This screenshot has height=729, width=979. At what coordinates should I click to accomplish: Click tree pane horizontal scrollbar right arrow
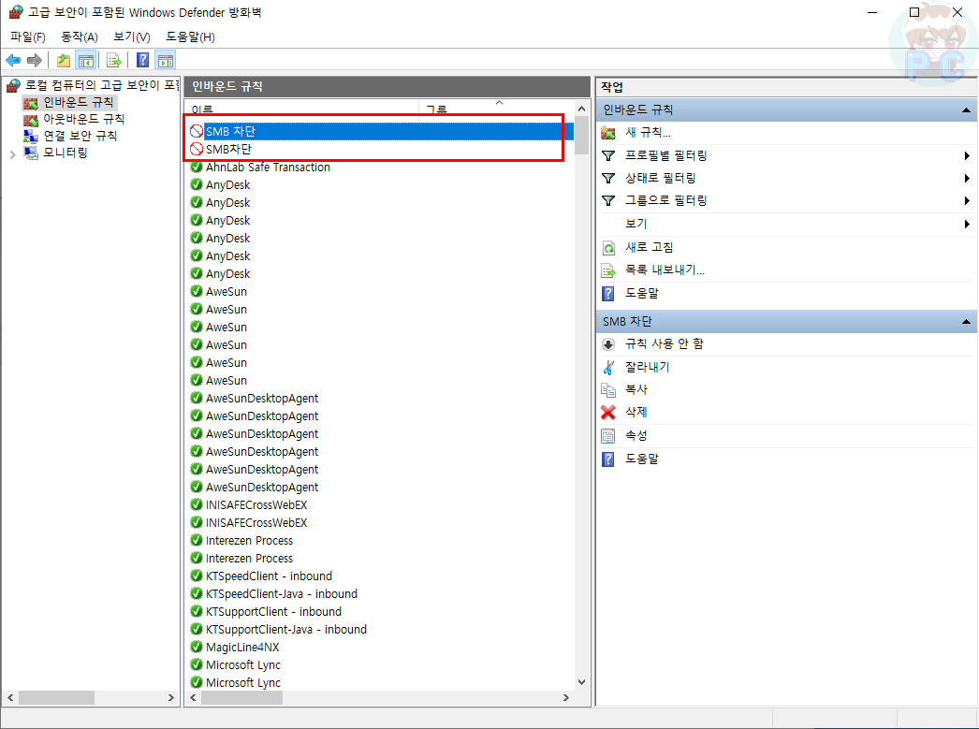pyautogui.click(x=171, y=697)
